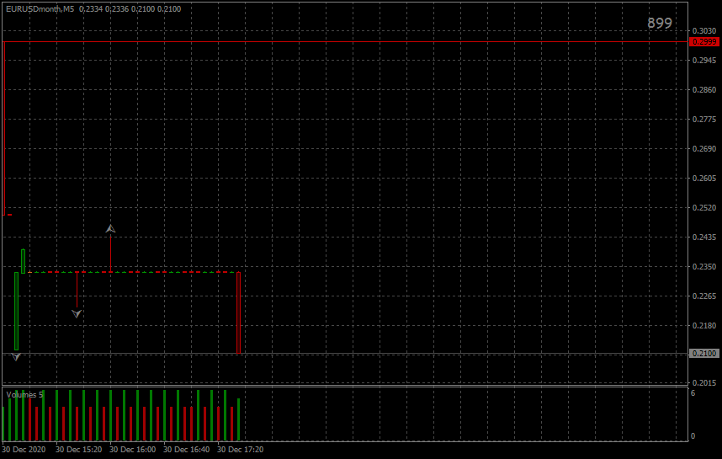
Task: Select the red horizontal line at 0.2999
Action: click(345, 42)
